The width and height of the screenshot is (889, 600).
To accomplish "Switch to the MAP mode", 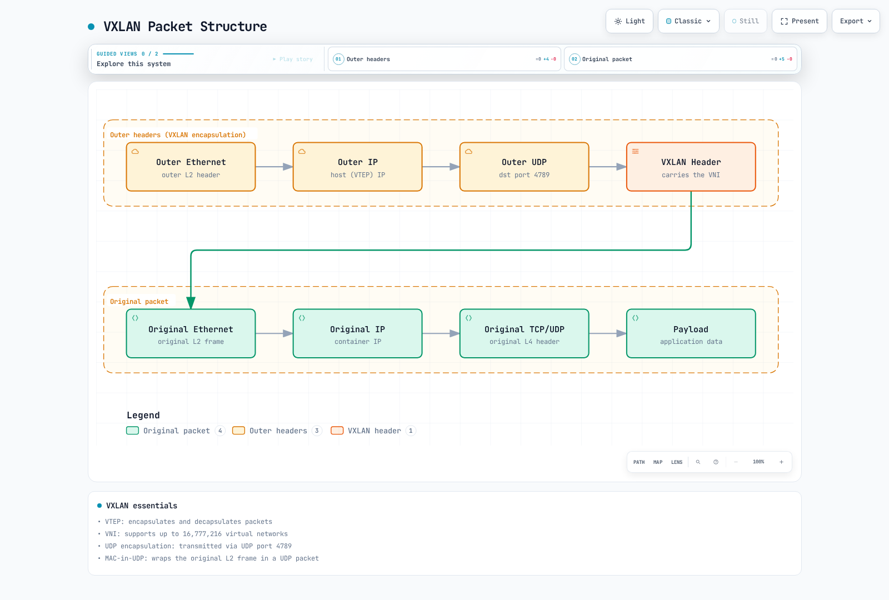I will pos(658,462).
